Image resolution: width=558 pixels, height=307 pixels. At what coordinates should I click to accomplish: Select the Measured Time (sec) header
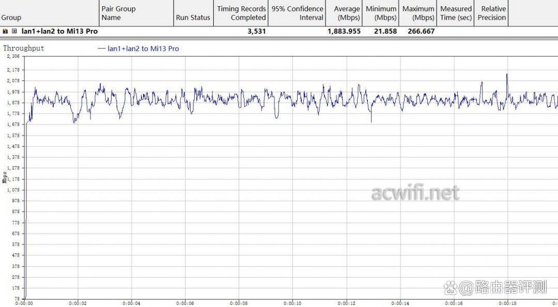pos(456,13)
